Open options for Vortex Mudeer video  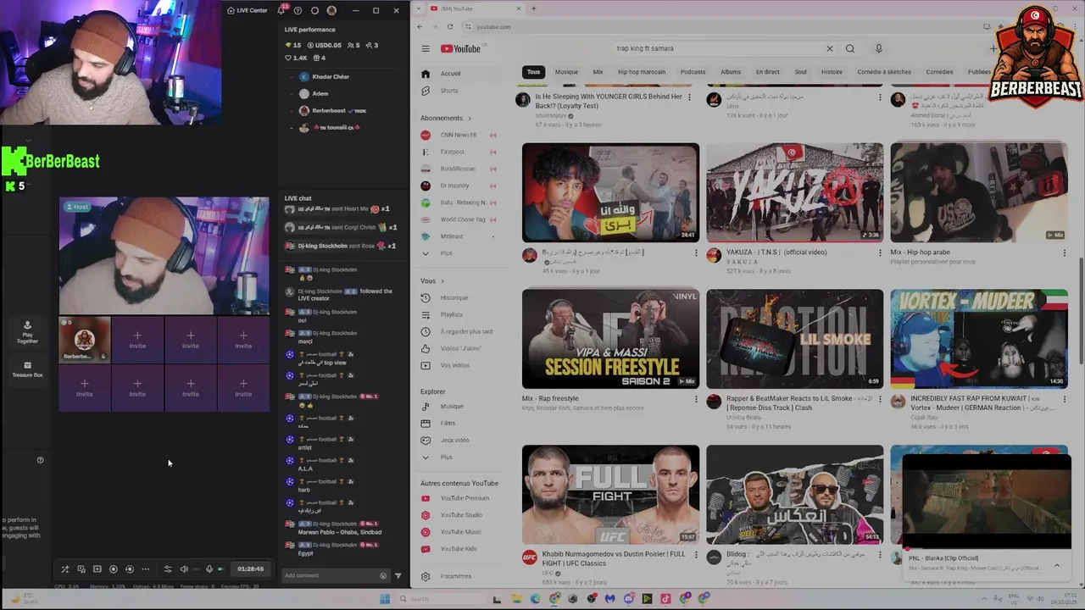coord(1065,399)
